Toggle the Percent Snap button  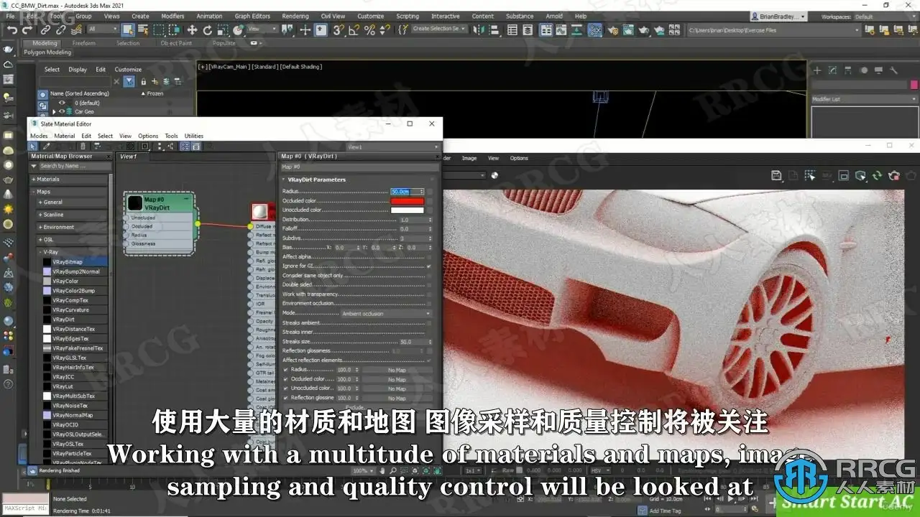(369, 30)
